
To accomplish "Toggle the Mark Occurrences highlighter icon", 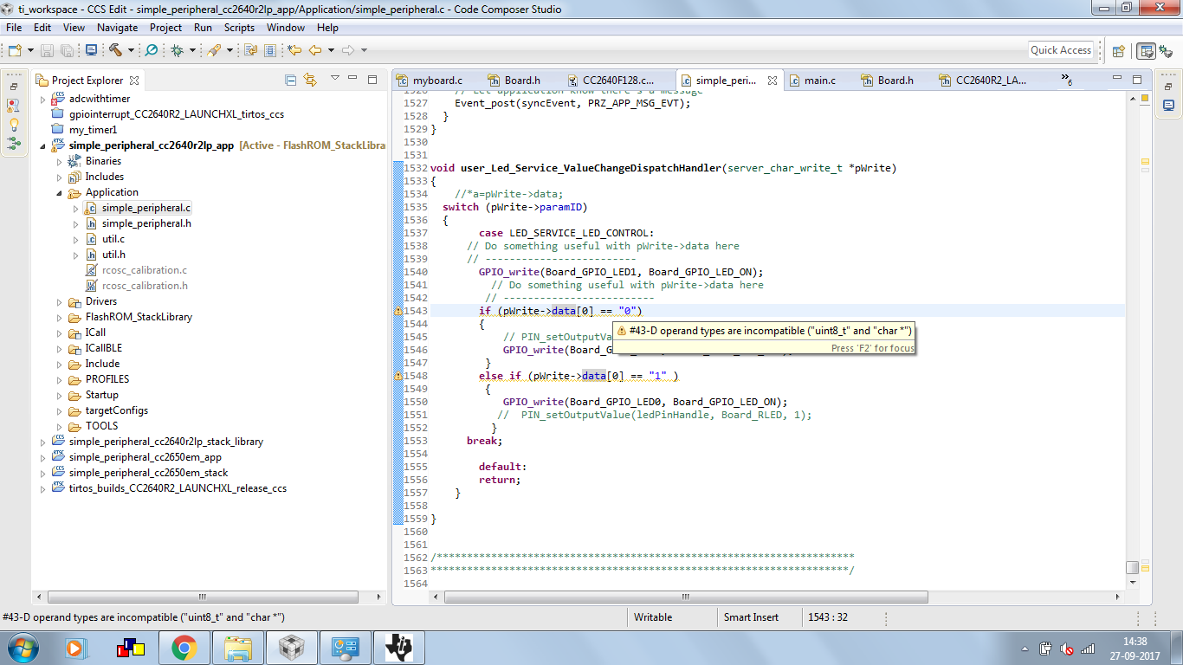I will (213, 49).
